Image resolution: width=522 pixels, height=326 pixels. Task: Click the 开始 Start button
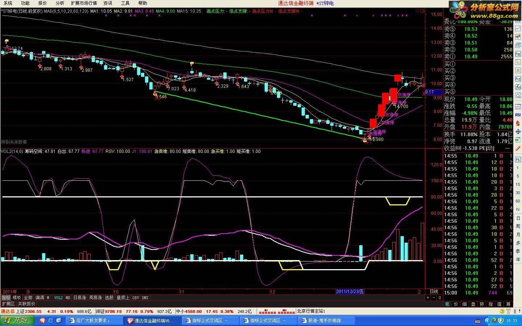point(18,321)
